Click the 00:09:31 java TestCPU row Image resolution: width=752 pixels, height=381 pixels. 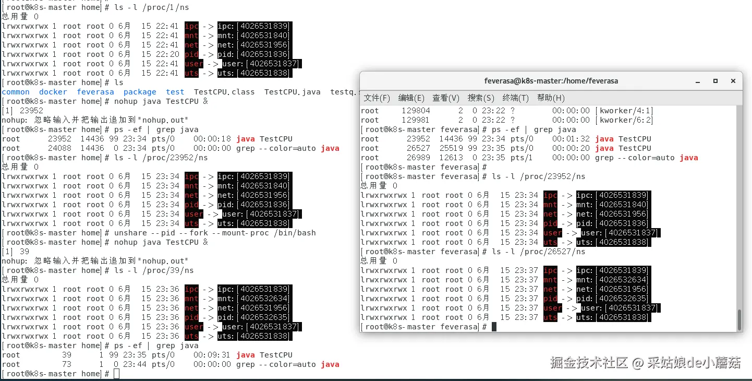tap(147, 355)
